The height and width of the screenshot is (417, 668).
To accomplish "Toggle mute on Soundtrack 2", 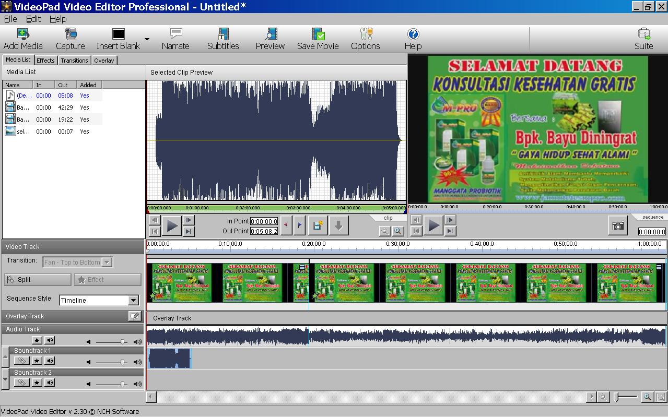I will (50, 383).
